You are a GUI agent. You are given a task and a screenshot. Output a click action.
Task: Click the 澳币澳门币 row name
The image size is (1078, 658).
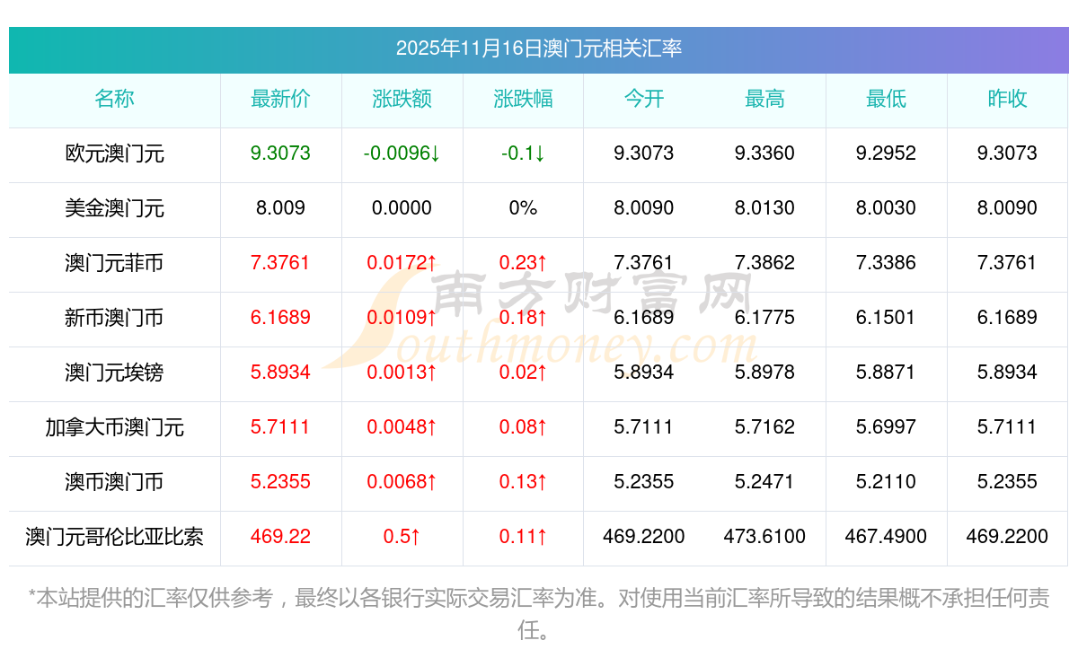click(114, 482)
